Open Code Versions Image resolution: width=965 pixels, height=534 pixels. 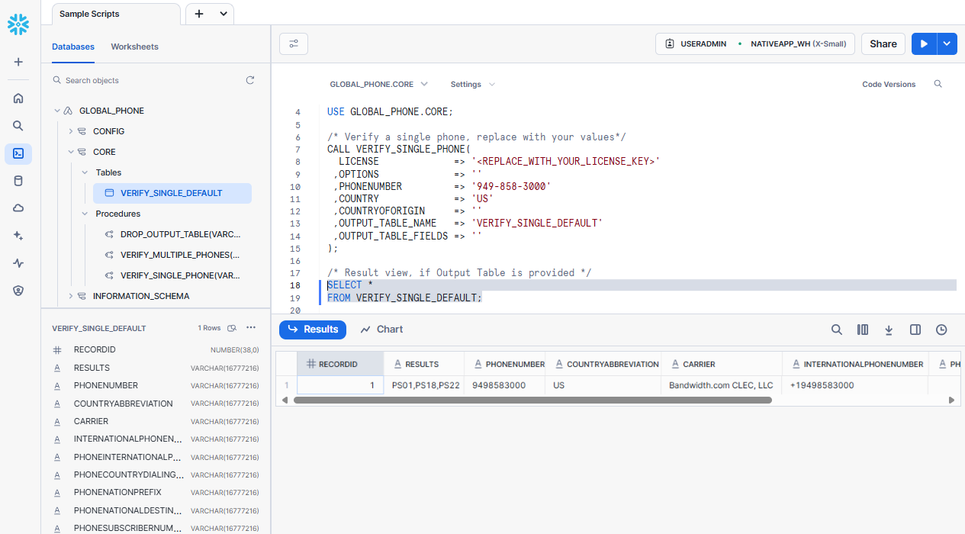coord(889,84)
